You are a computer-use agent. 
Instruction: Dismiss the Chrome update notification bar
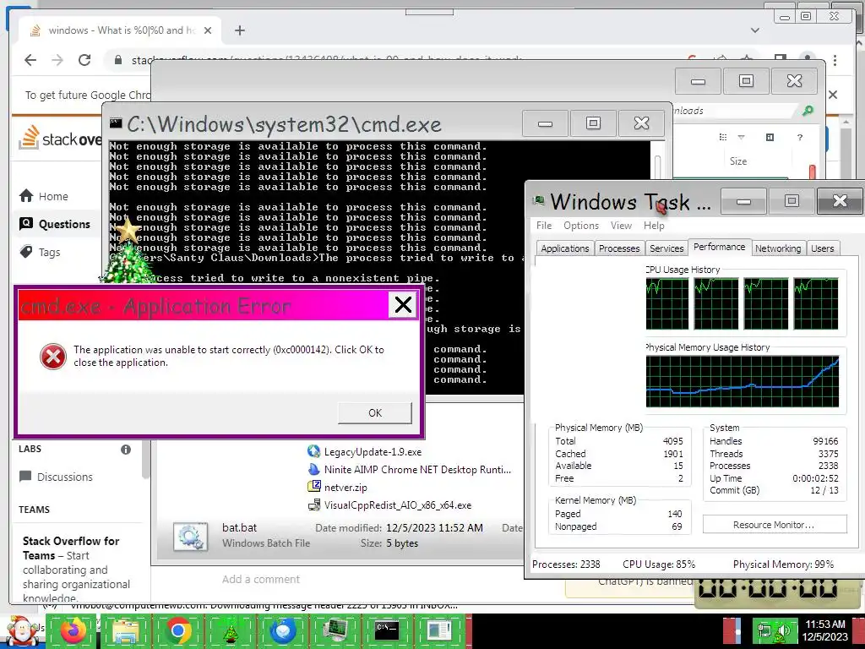[833, 95]
